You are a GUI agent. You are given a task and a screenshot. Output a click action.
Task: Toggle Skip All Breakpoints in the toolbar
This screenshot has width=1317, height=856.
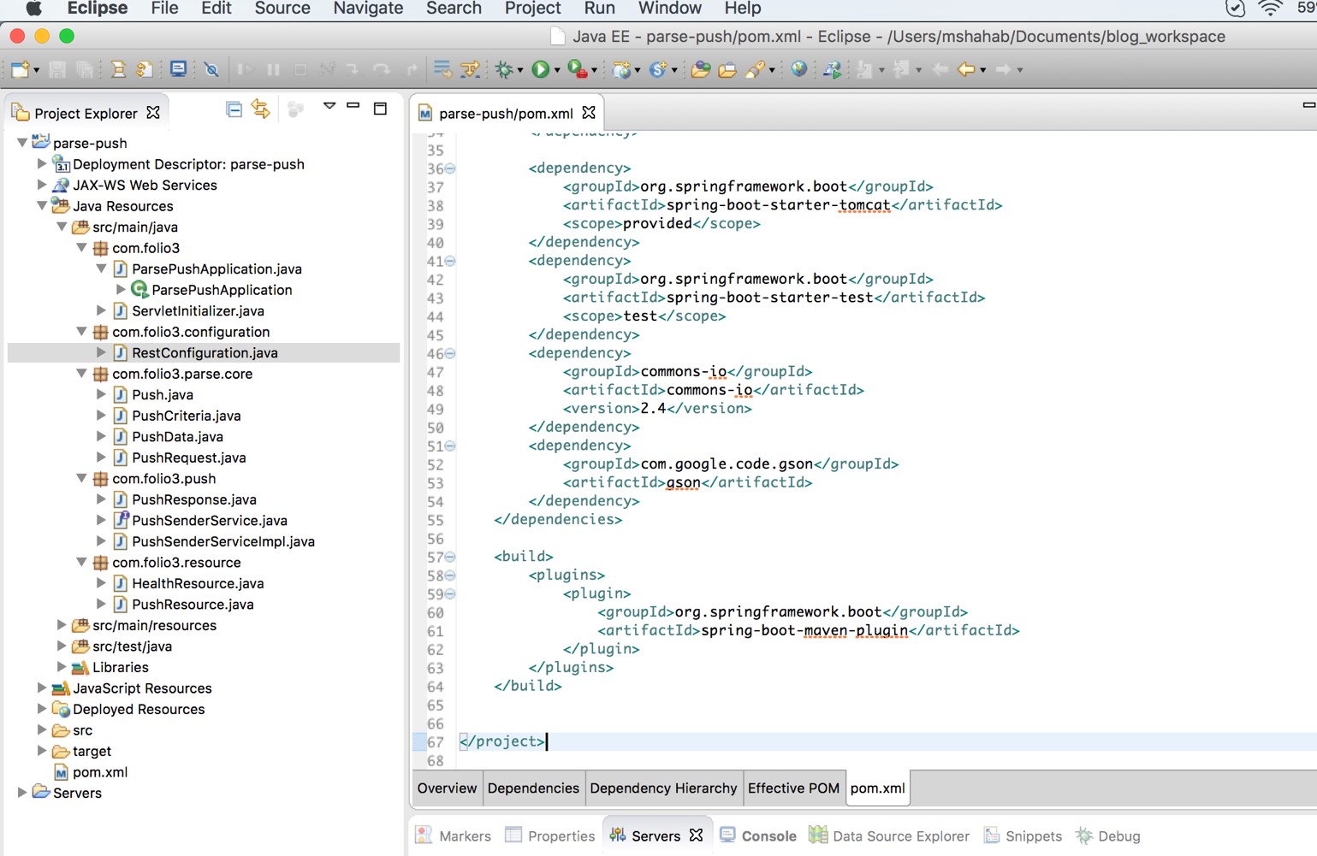point(211,69)
